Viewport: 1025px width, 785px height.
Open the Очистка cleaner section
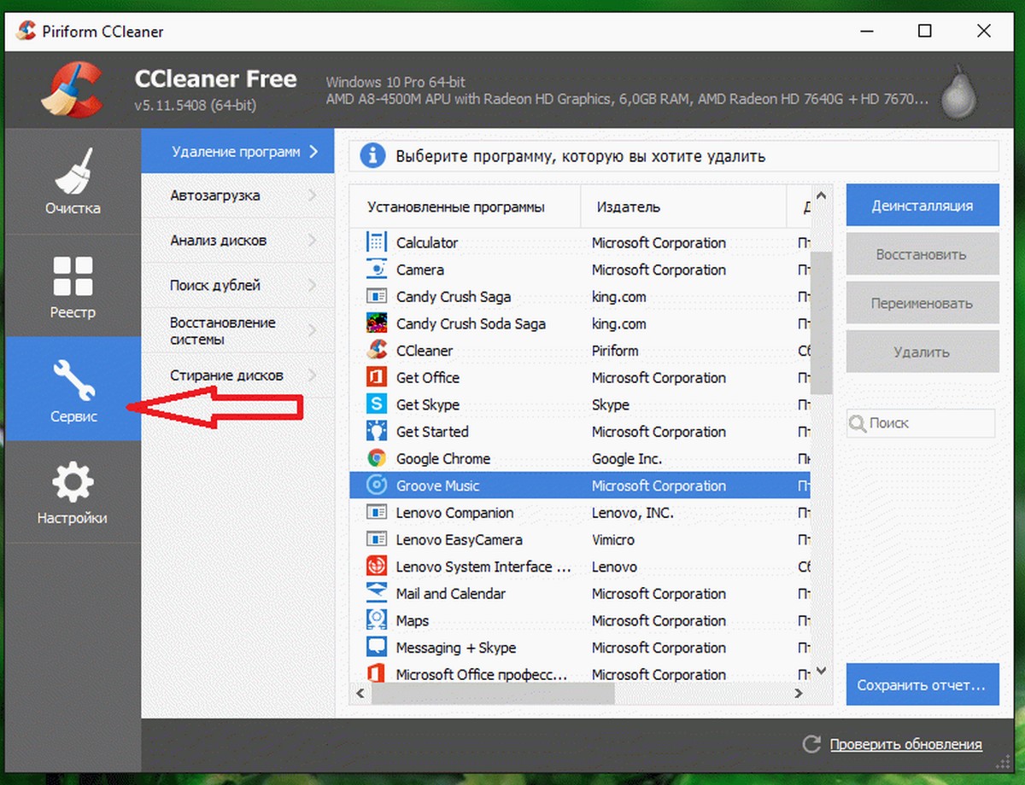pos(73,183)
